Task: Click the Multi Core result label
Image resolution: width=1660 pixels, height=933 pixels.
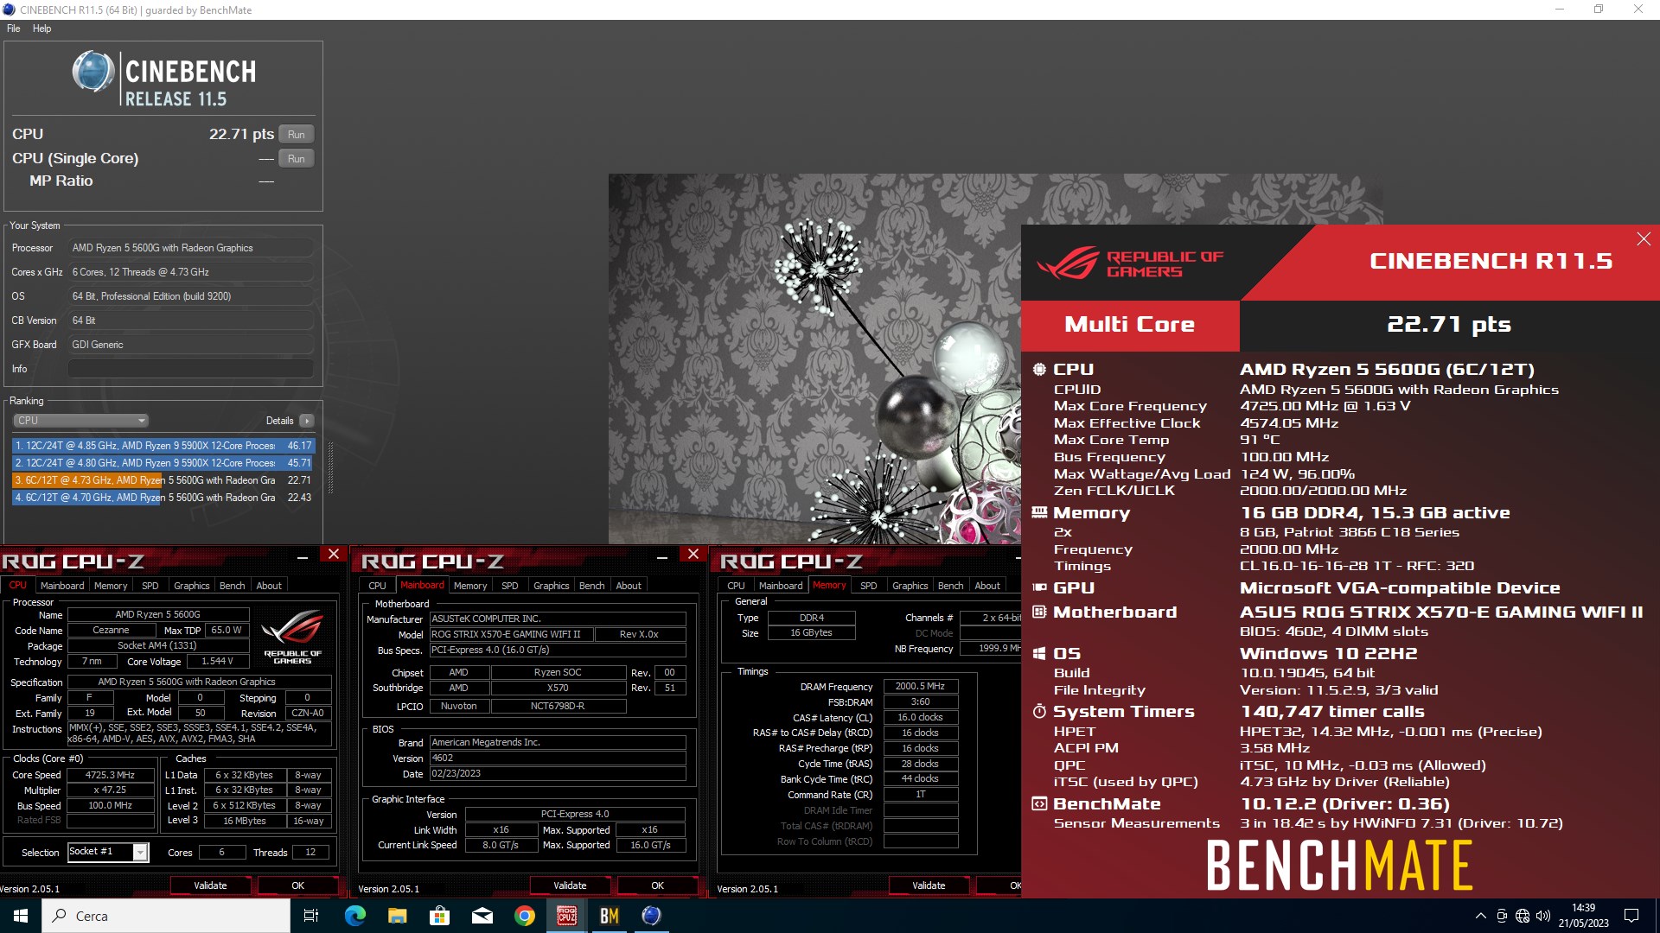Action: point(1130,325)
